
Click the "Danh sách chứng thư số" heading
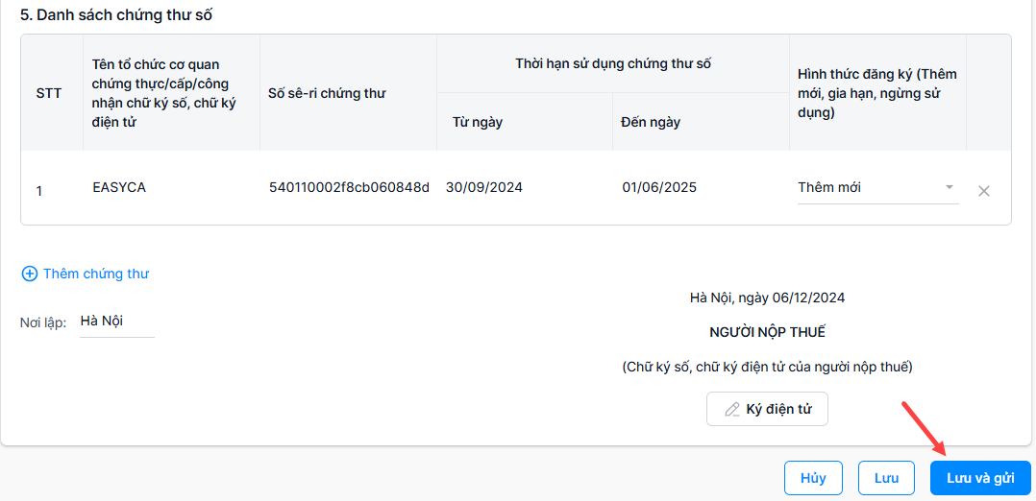(x=116, y=14)
